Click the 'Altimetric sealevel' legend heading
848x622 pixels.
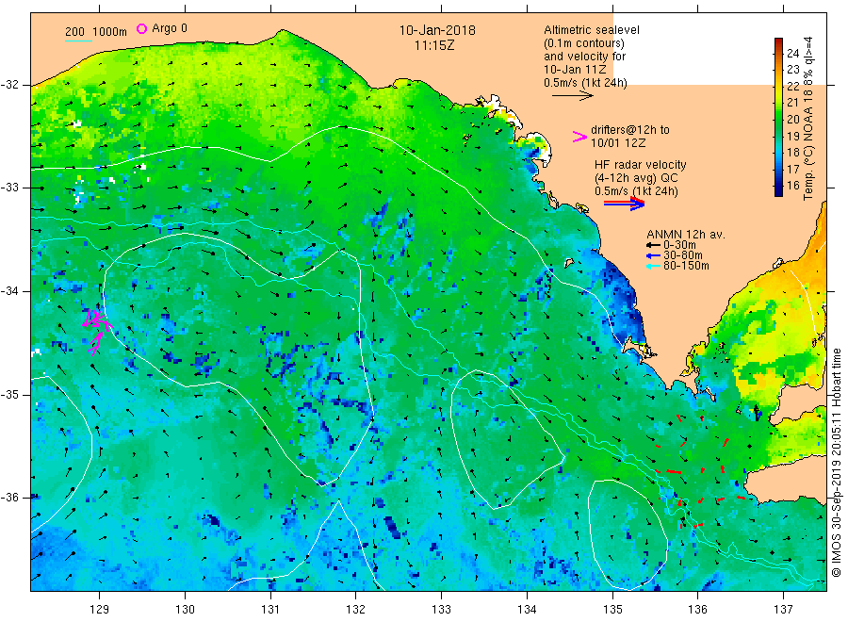pyautogui.click(x=591, y=30)
